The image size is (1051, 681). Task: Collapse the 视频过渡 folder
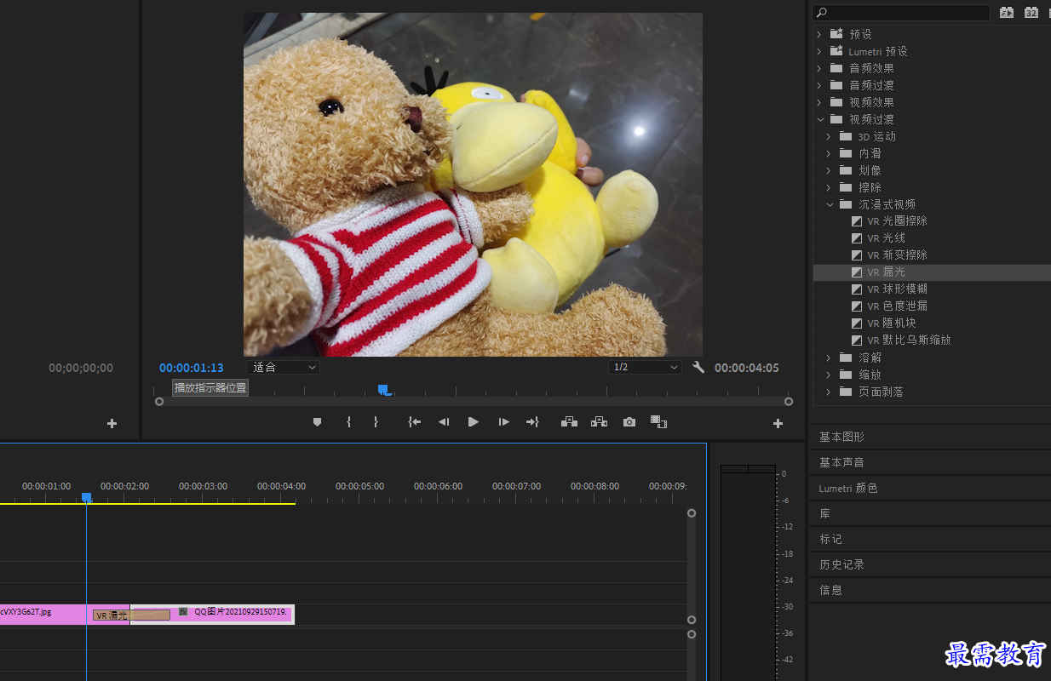tap(819, 119)
